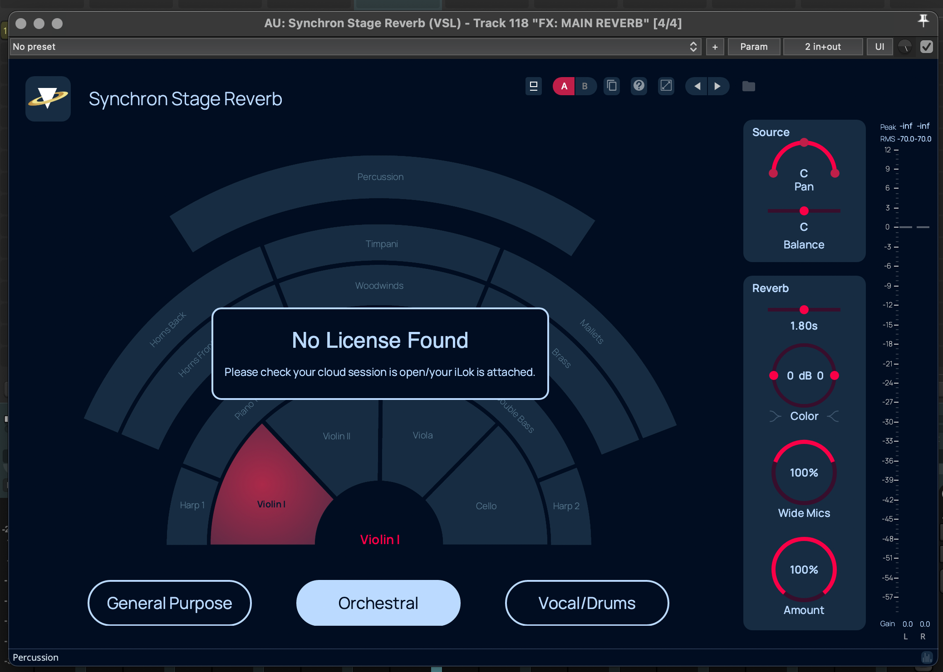The width and height of the screenshot is (943, 672).
Task: Click the reverb Amount knob
Action: (804, 570)
